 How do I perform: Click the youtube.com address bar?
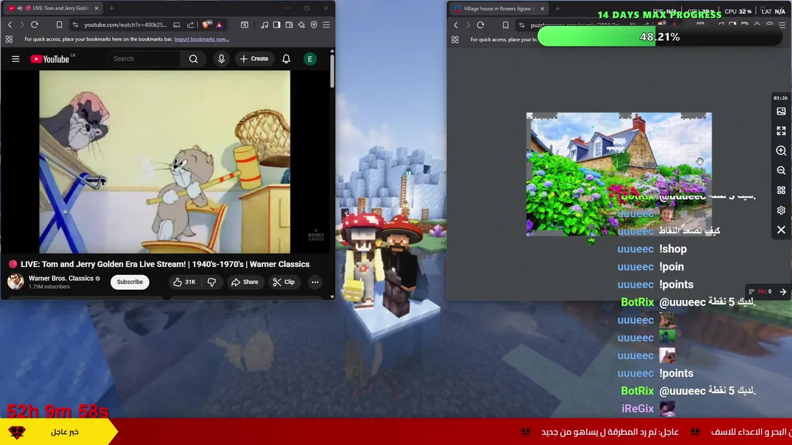pyautogui.click(x=126, y=25)
